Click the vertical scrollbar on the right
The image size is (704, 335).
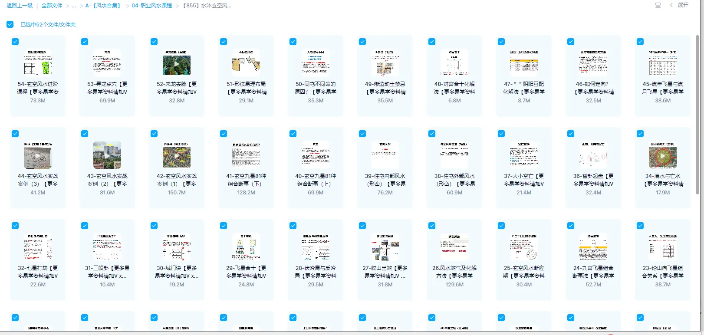point(697,115)
